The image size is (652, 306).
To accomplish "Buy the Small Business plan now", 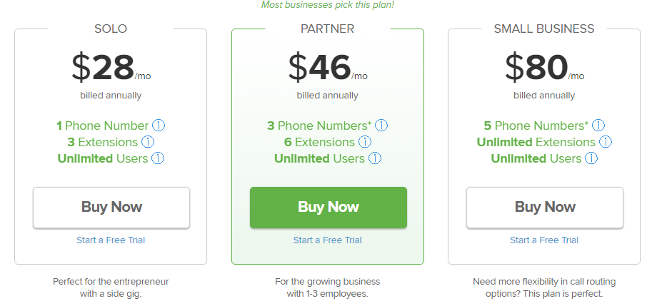I will (x=545, y=207).
